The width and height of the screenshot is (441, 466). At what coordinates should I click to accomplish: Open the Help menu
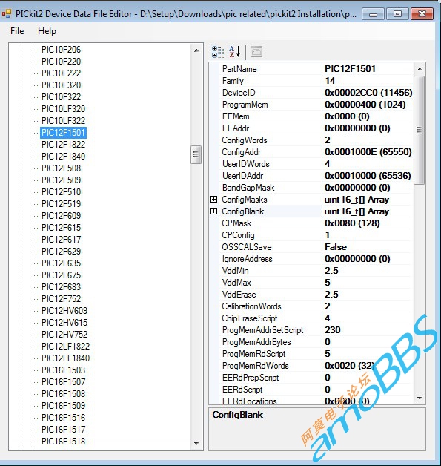click(47, 31)
